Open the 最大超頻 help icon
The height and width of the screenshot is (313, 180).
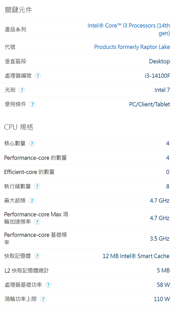[32, 201]
